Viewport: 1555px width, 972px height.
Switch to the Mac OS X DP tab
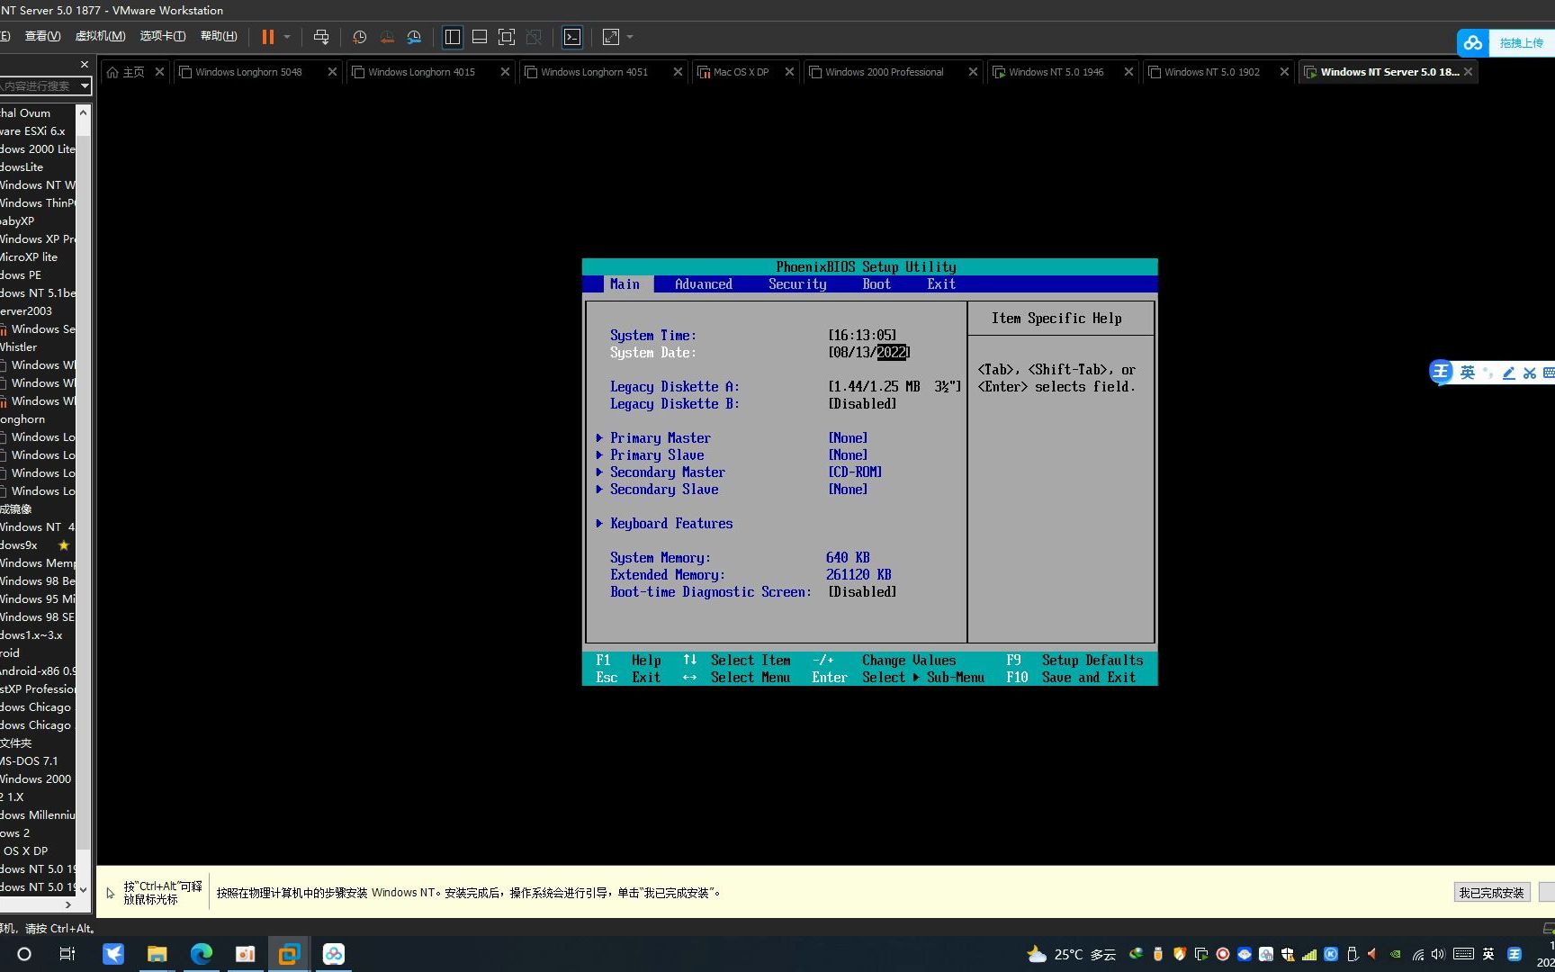[x=741, y=72]
